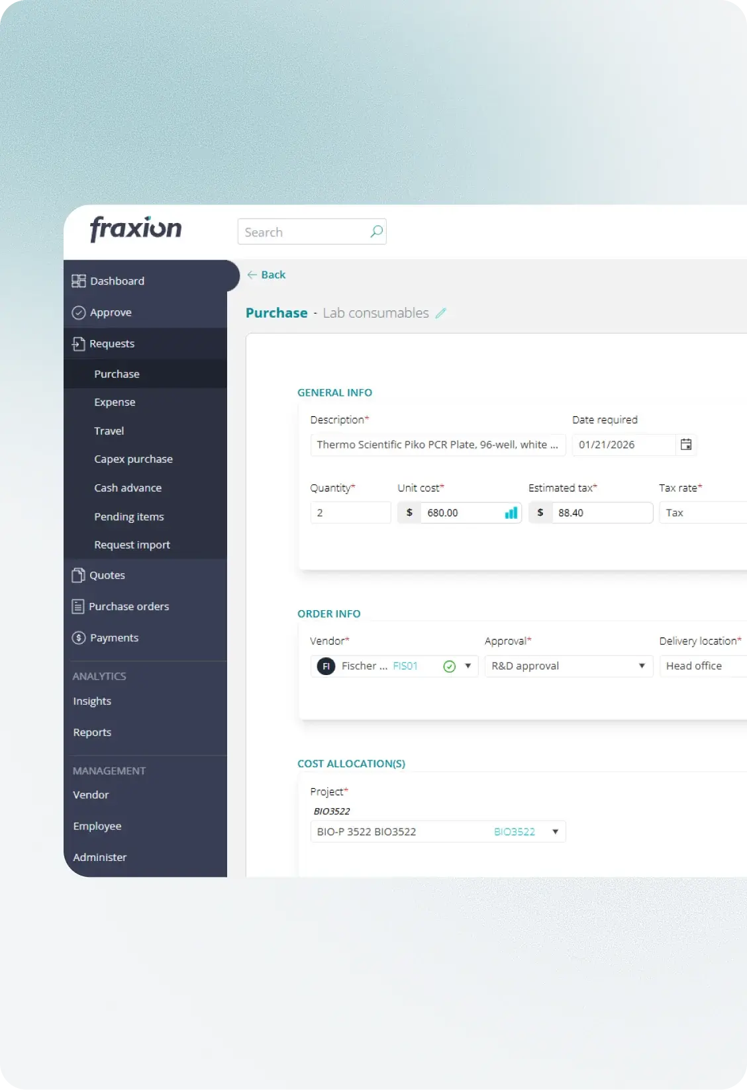The image size is (747, 1090).
Task: Select Travel request type
Action: 109,431
